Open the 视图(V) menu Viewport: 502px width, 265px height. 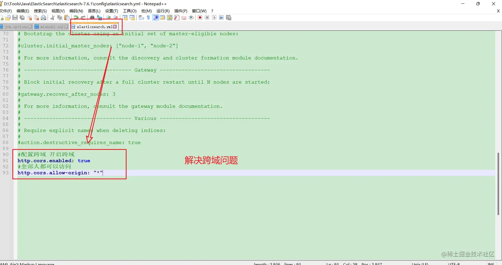point(58,11)
